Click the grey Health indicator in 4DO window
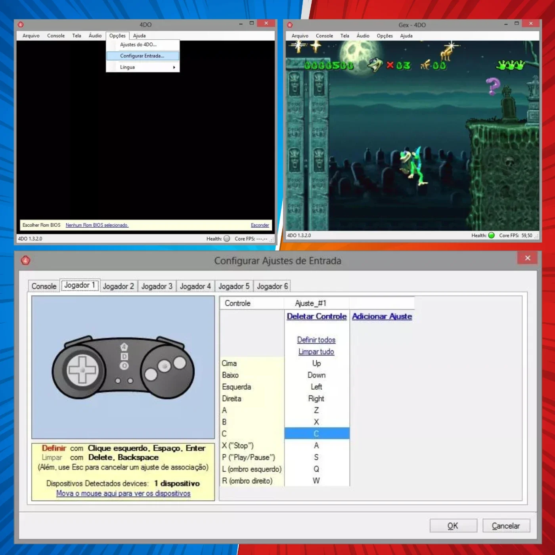Viewport: 555px width, 555px height. (x=227, y=239)
